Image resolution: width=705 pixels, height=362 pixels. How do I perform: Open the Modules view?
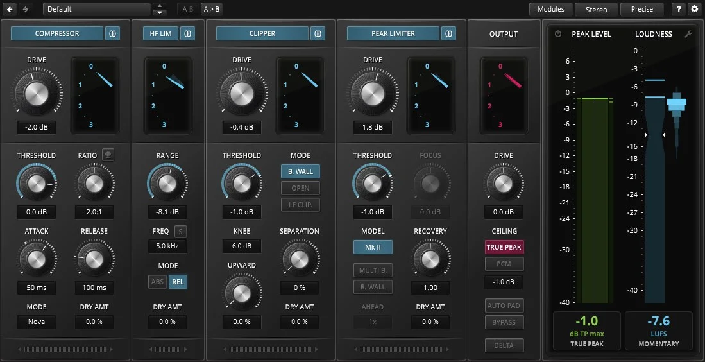[x=551, y=9]
